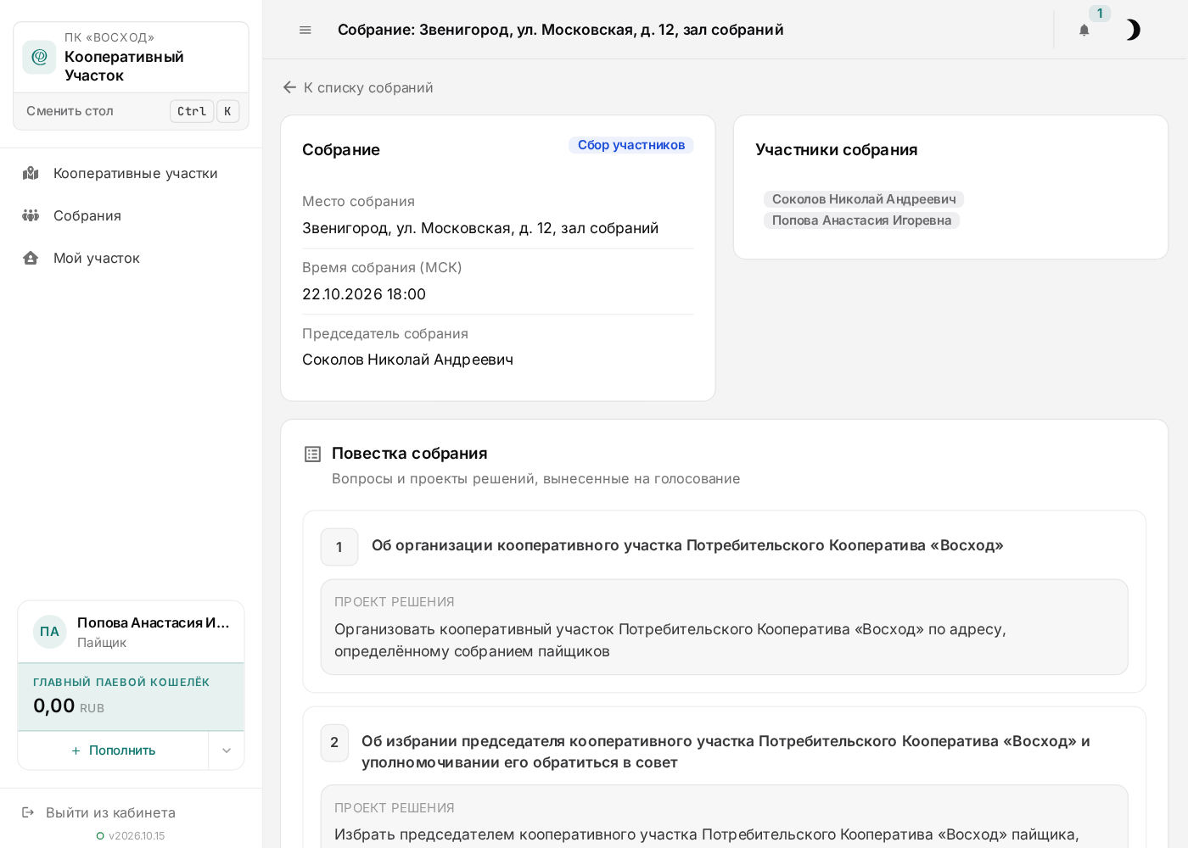The height and width of the screenshot is (848, 1188).
Task: Click Выйти из кабинета
Action: click(x=110, y=812)
